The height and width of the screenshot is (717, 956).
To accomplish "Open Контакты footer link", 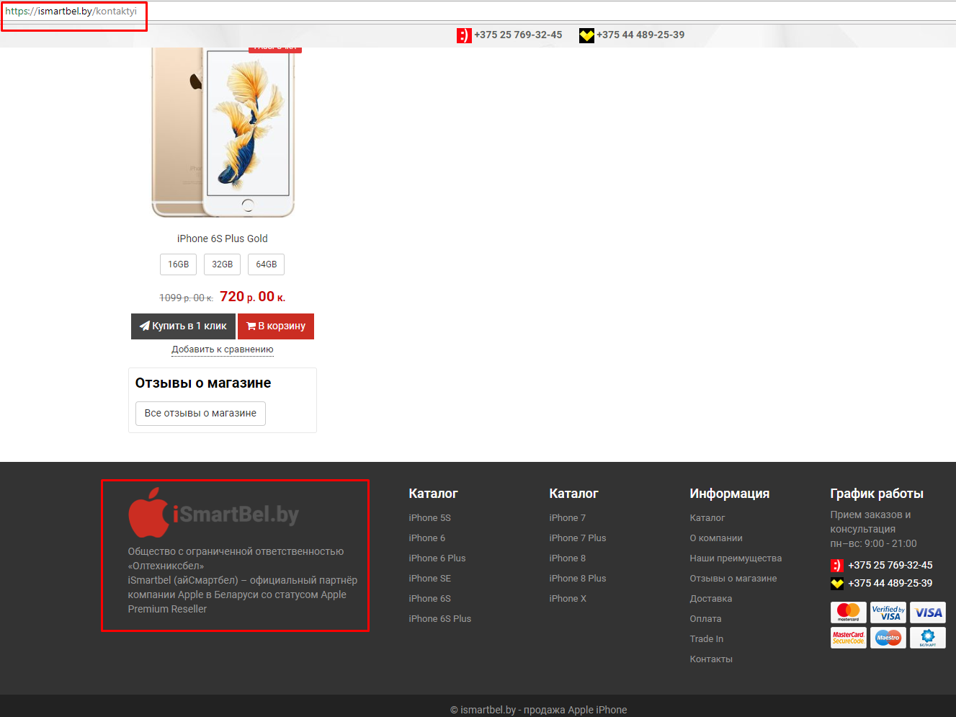I will click(711, 659).
